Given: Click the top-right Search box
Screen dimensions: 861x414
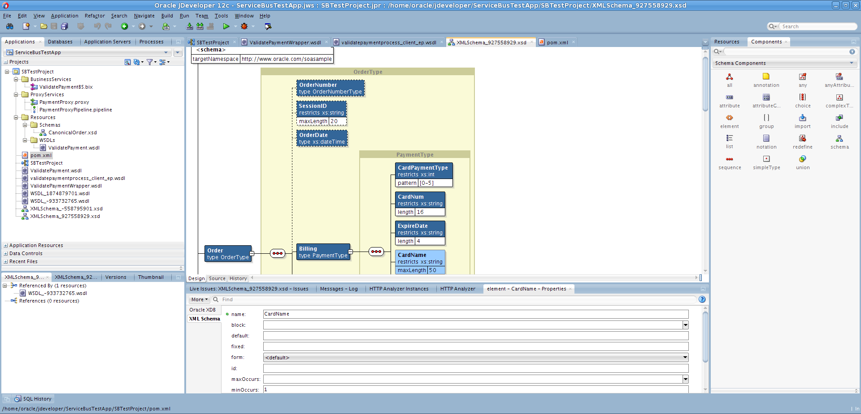Looking at the screenshot, I should [x=818, y=26].
